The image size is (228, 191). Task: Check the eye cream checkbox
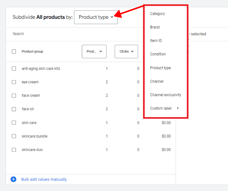[x=14, y=82]
